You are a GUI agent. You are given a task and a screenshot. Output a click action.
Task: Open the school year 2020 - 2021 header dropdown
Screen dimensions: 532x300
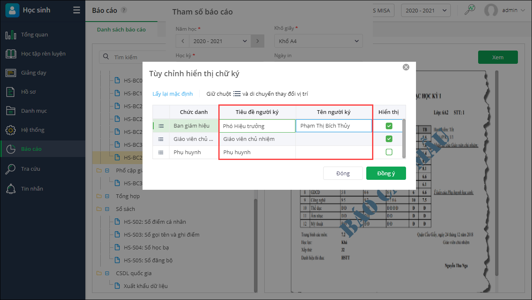tap(426, 10)
